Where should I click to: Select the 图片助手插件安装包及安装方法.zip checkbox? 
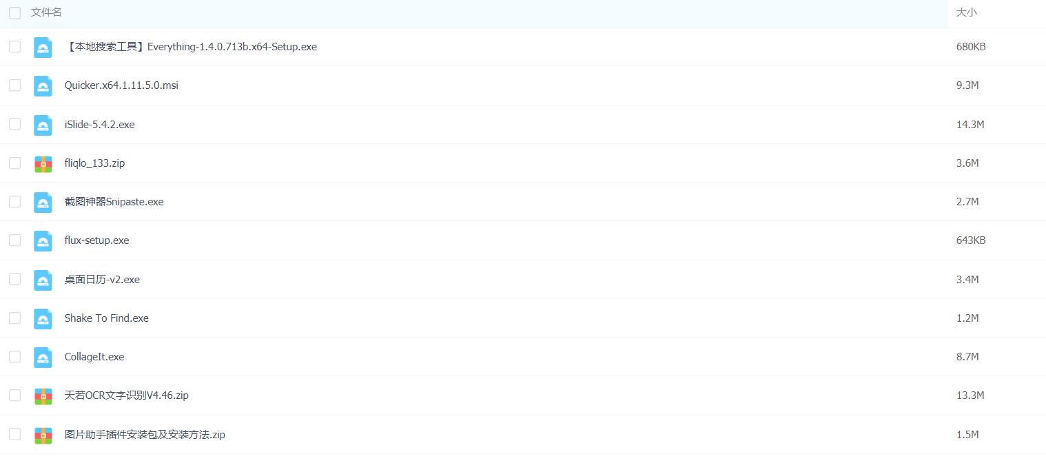pos(14,434)
